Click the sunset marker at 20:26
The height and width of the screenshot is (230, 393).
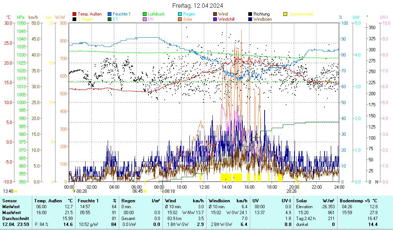tap(299, 191)
